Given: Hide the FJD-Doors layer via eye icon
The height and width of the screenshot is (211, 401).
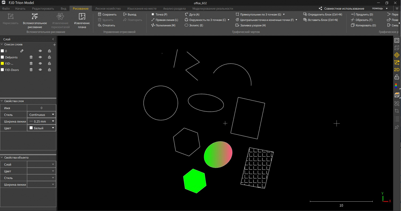Looking at the screenshot, I should click(x=40, y=70).
